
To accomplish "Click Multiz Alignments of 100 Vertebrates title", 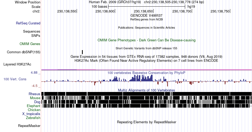I will (146, 90).
